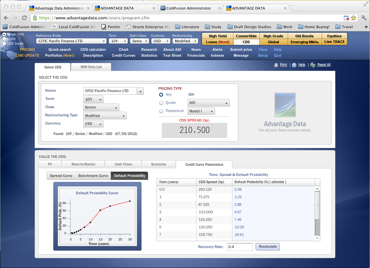Click the green padlock security icon
The width and height of the screenshot is (370, 268).
pyautogui.click(x=35, y=18)
